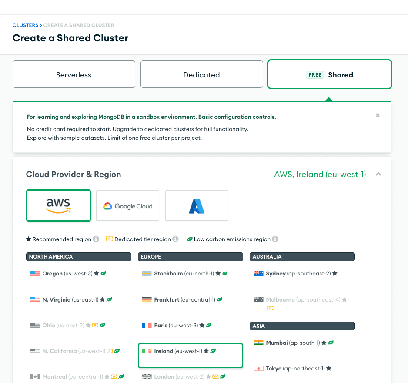Select AWS as the cloud provider
408x383 pixels.
coord(58,205)
